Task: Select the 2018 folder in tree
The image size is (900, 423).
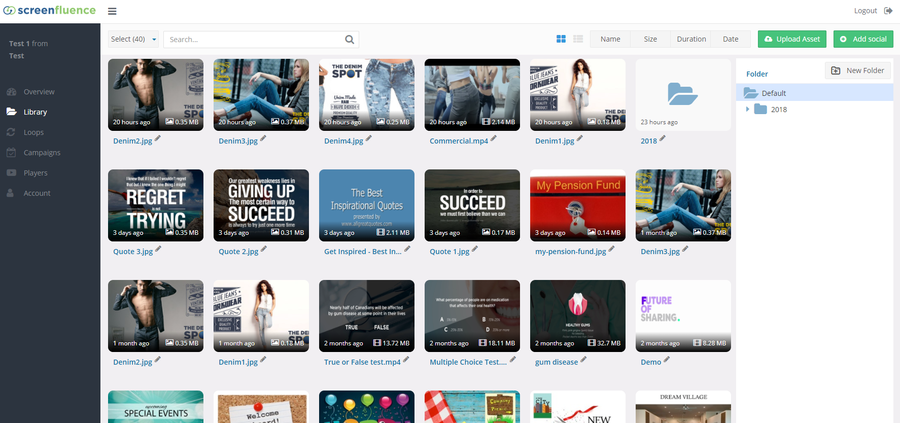Action: [779, 110]
